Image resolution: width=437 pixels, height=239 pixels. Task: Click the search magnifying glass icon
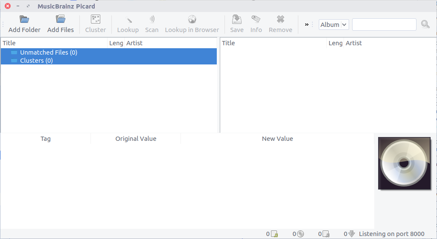click(x=425, y=24)
